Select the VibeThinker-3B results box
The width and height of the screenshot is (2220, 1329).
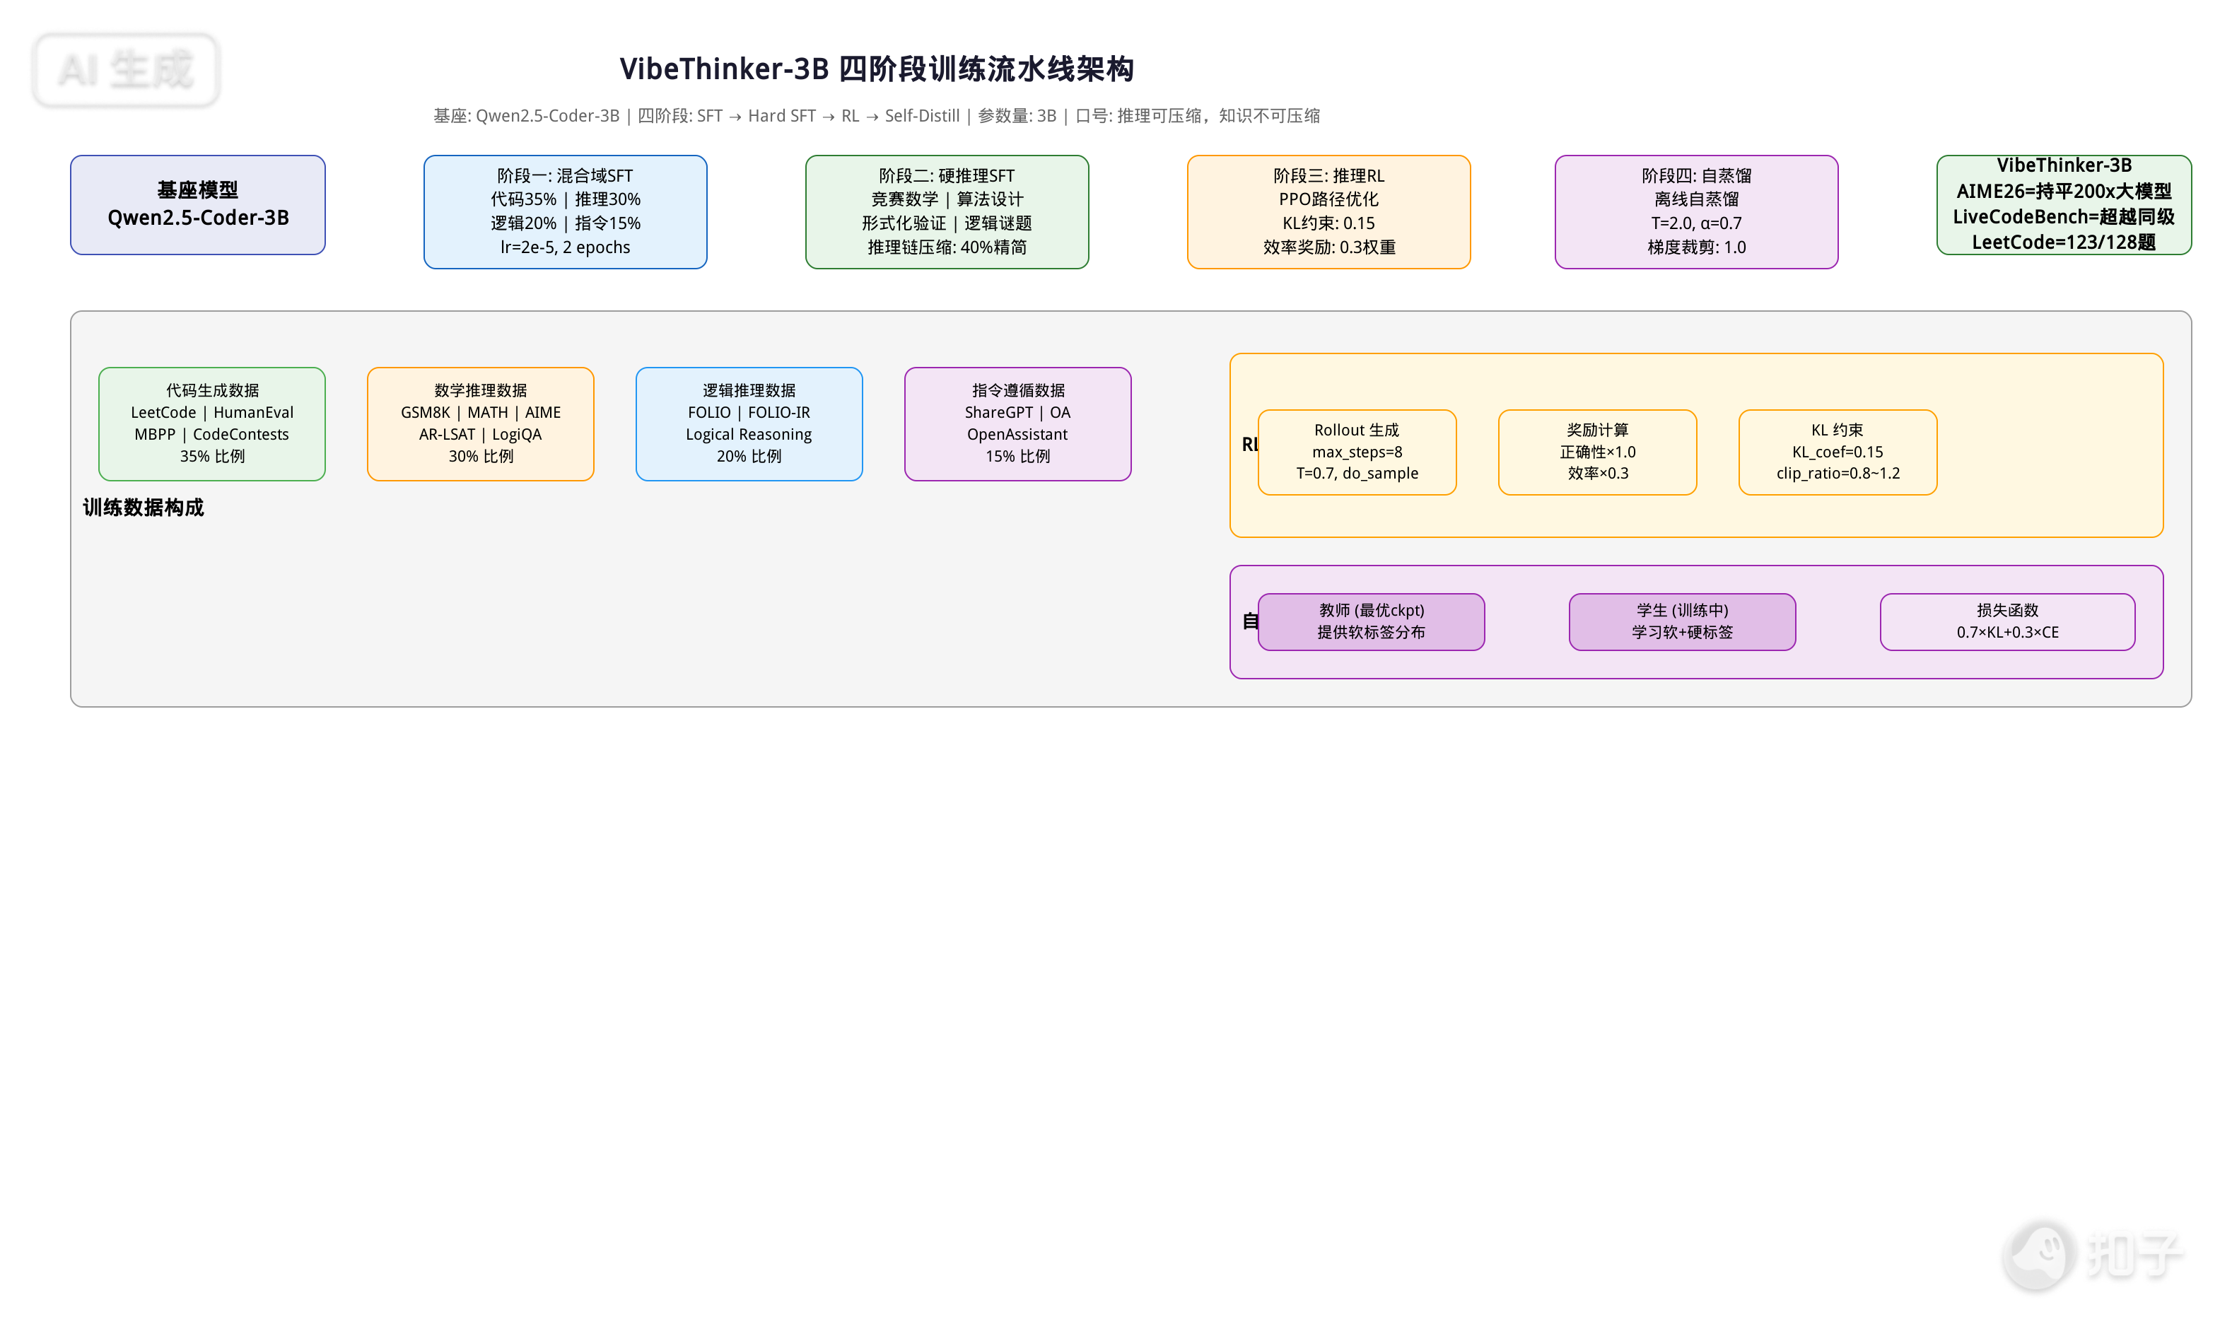click(2063, 205)
